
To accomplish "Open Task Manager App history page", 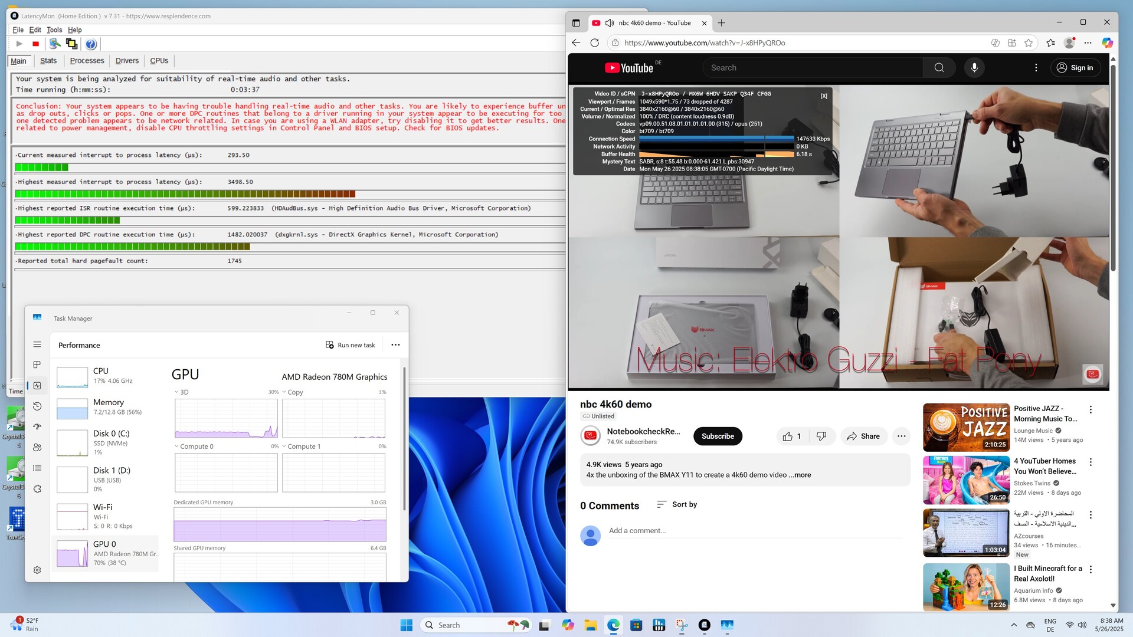I will (x=37, y=406).
